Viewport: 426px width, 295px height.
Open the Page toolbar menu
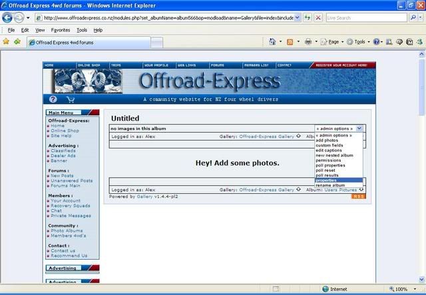pyautogui.click(x=332, y=42)
